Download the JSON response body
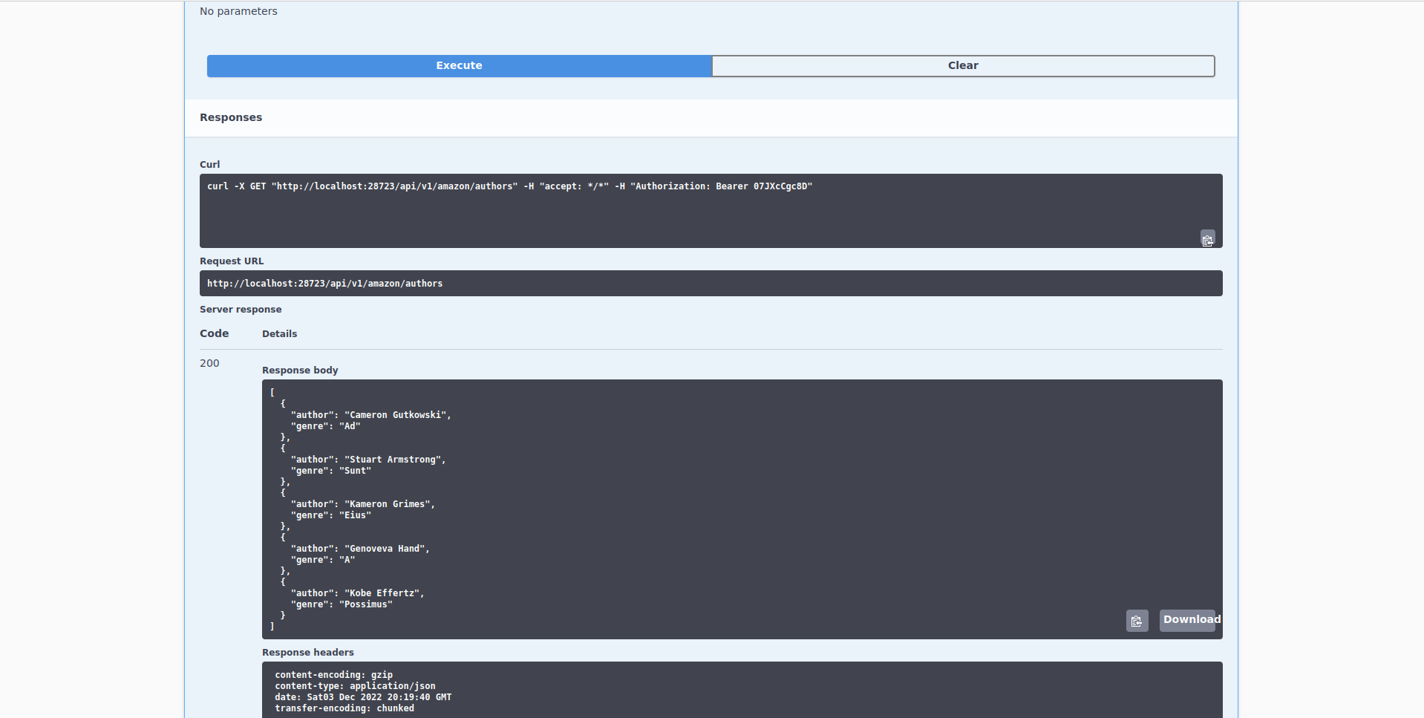This screenshot has width=1424, height=718. pos(1189,620)
